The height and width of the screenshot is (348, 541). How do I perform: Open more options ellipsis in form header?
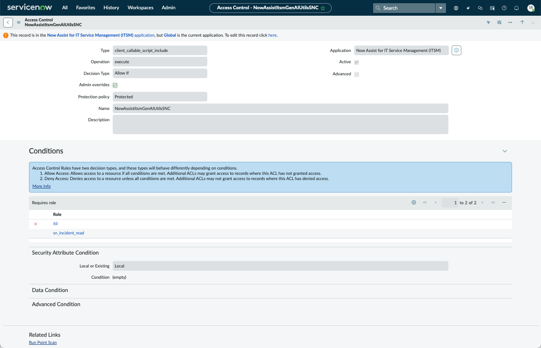pyautogui.click(x=510, y=23)
